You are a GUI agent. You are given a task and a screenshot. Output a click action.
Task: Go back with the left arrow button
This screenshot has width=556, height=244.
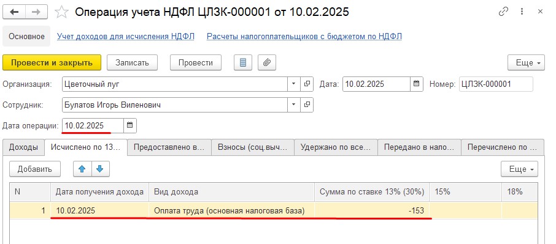(x=15, y=12)
